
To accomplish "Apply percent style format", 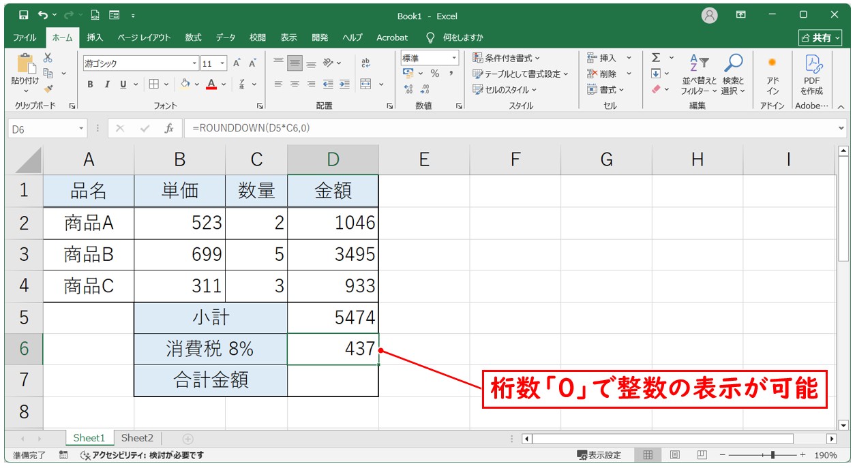I will [x=435, y=74].
